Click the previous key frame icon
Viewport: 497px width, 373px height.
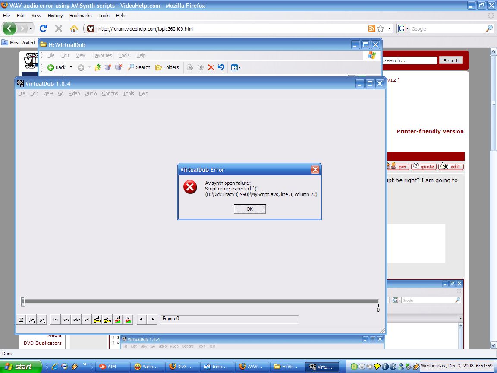pyautogui.click(x=97, y=320)
